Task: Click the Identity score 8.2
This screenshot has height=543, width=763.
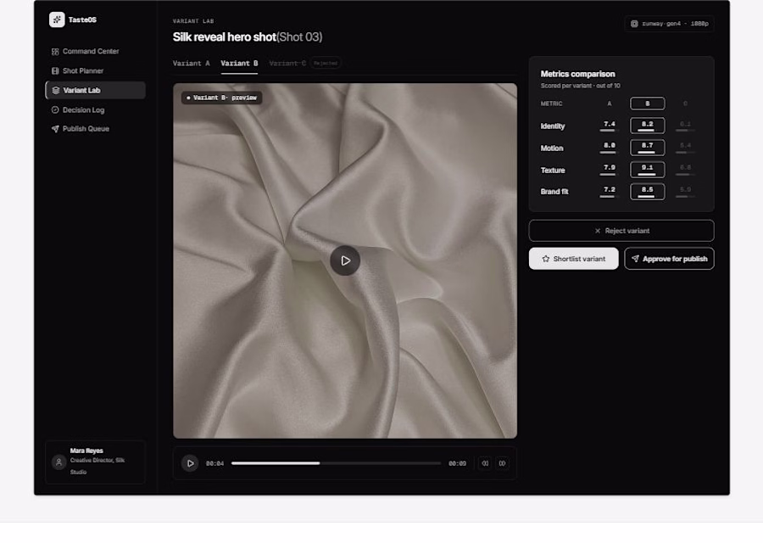Action: click(647, 126)
